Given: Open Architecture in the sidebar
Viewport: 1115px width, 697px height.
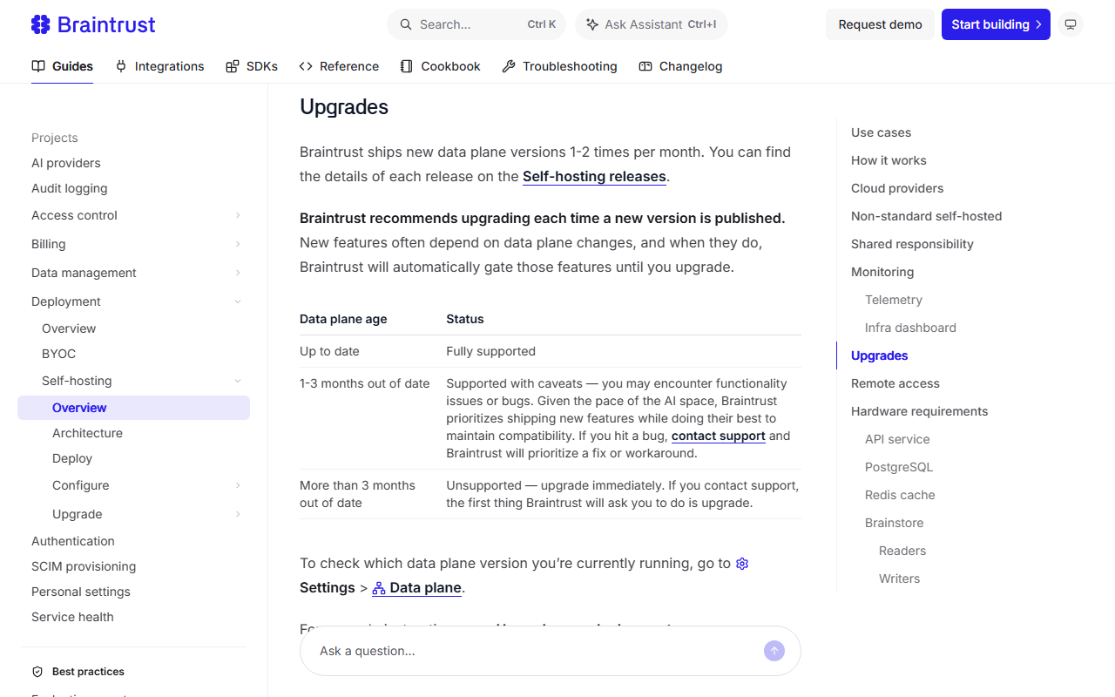Looking at the screenshot, I should [87, 433].
